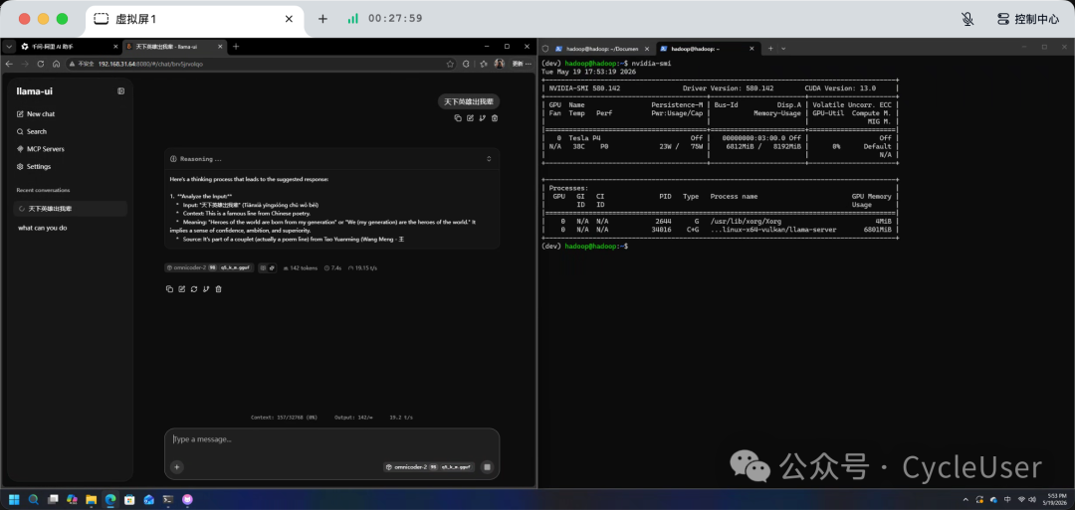Close the hadoop@hadoop: ~ terminal tab
Viewport: 1075px width, 510px height.
click(752, 49)
